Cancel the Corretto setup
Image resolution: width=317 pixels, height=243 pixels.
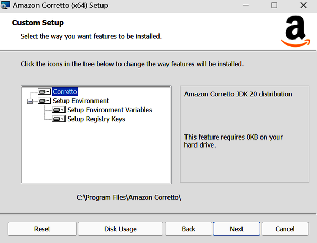coord(285,229)
